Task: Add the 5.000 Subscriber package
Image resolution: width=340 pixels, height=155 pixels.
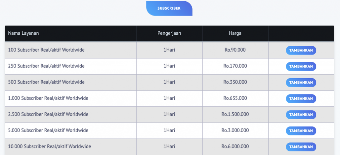Action: coord(301,130)
